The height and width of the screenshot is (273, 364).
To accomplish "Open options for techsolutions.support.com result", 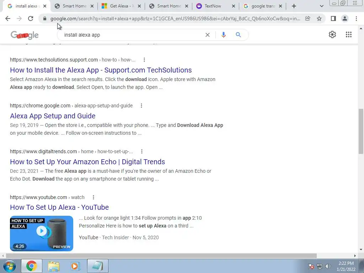I will point(144,60).
